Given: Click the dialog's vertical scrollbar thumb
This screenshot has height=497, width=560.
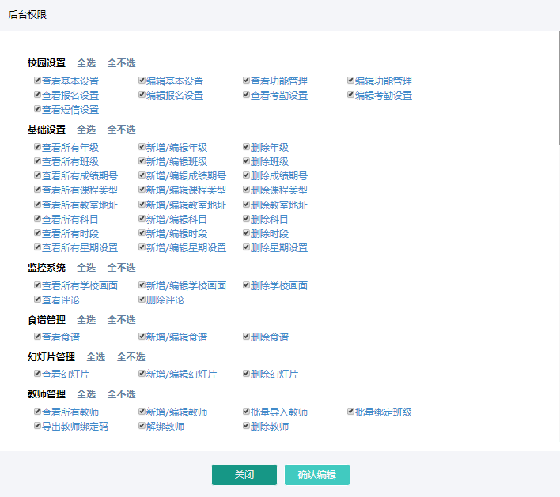Looking at the screenshot, I should pos(559,88).
